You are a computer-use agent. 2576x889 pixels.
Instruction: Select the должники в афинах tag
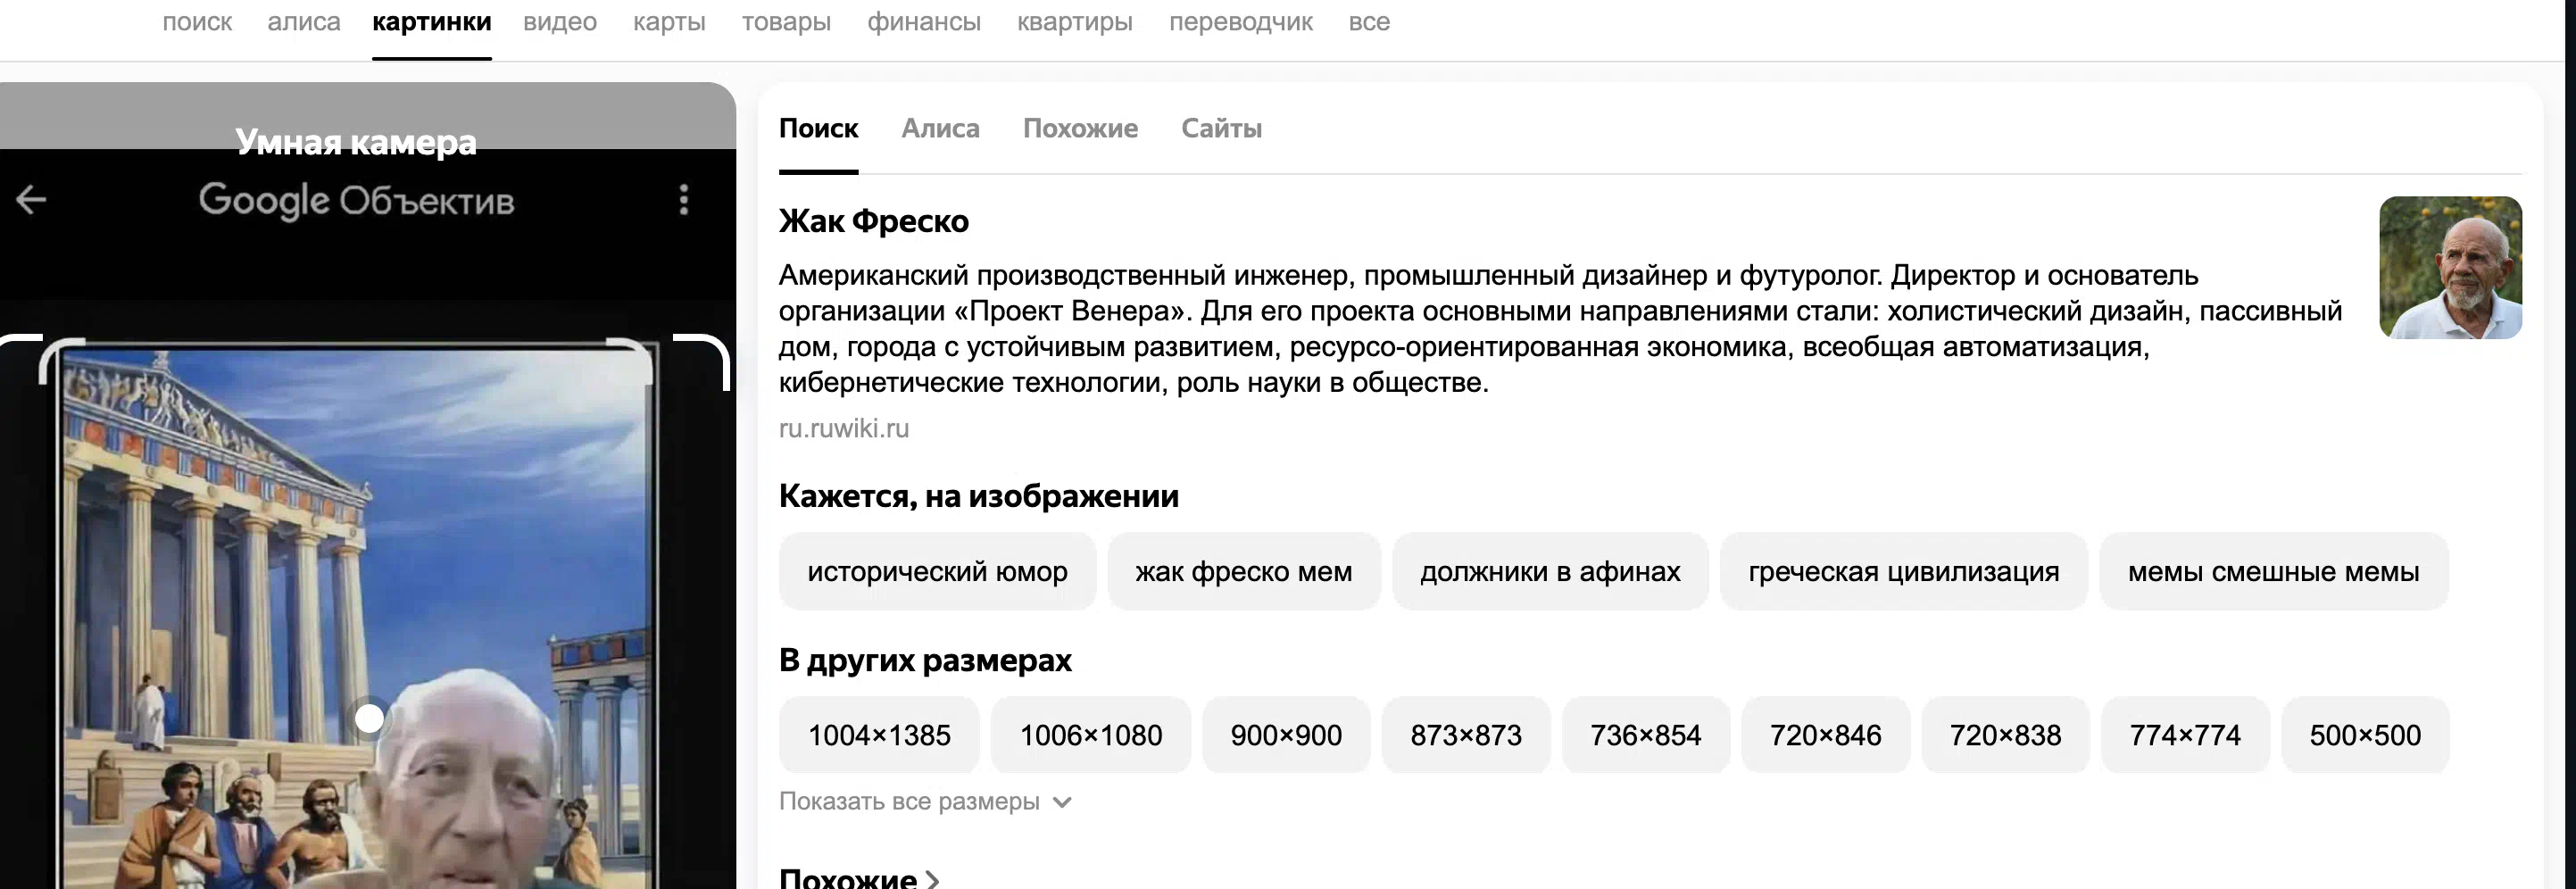coord(1550,572)
